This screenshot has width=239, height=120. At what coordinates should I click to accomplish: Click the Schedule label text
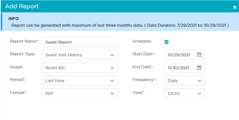coord(142,41)
